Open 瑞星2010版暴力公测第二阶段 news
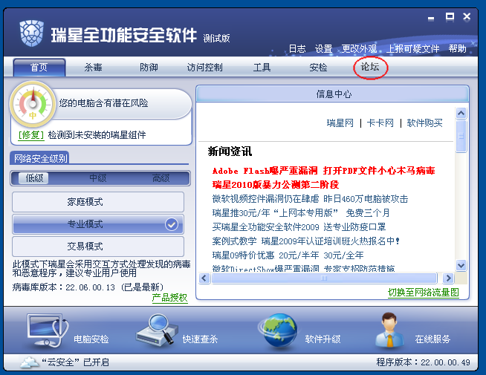 (x=276, y=185)
